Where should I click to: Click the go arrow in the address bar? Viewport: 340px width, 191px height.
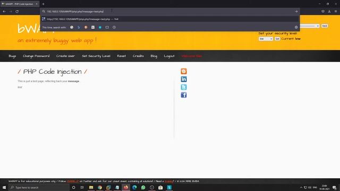(x=296, y=11)
